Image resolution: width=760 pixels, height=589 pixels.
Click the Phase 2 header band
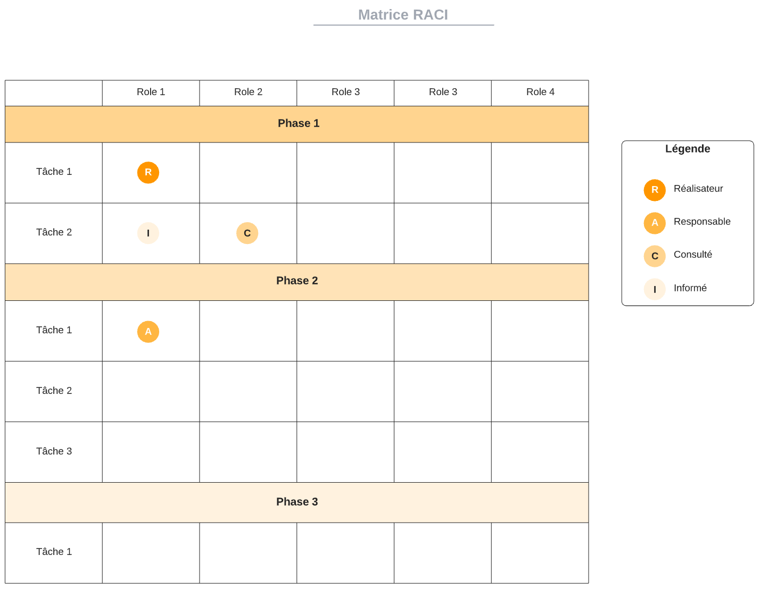tap(297, 281)
